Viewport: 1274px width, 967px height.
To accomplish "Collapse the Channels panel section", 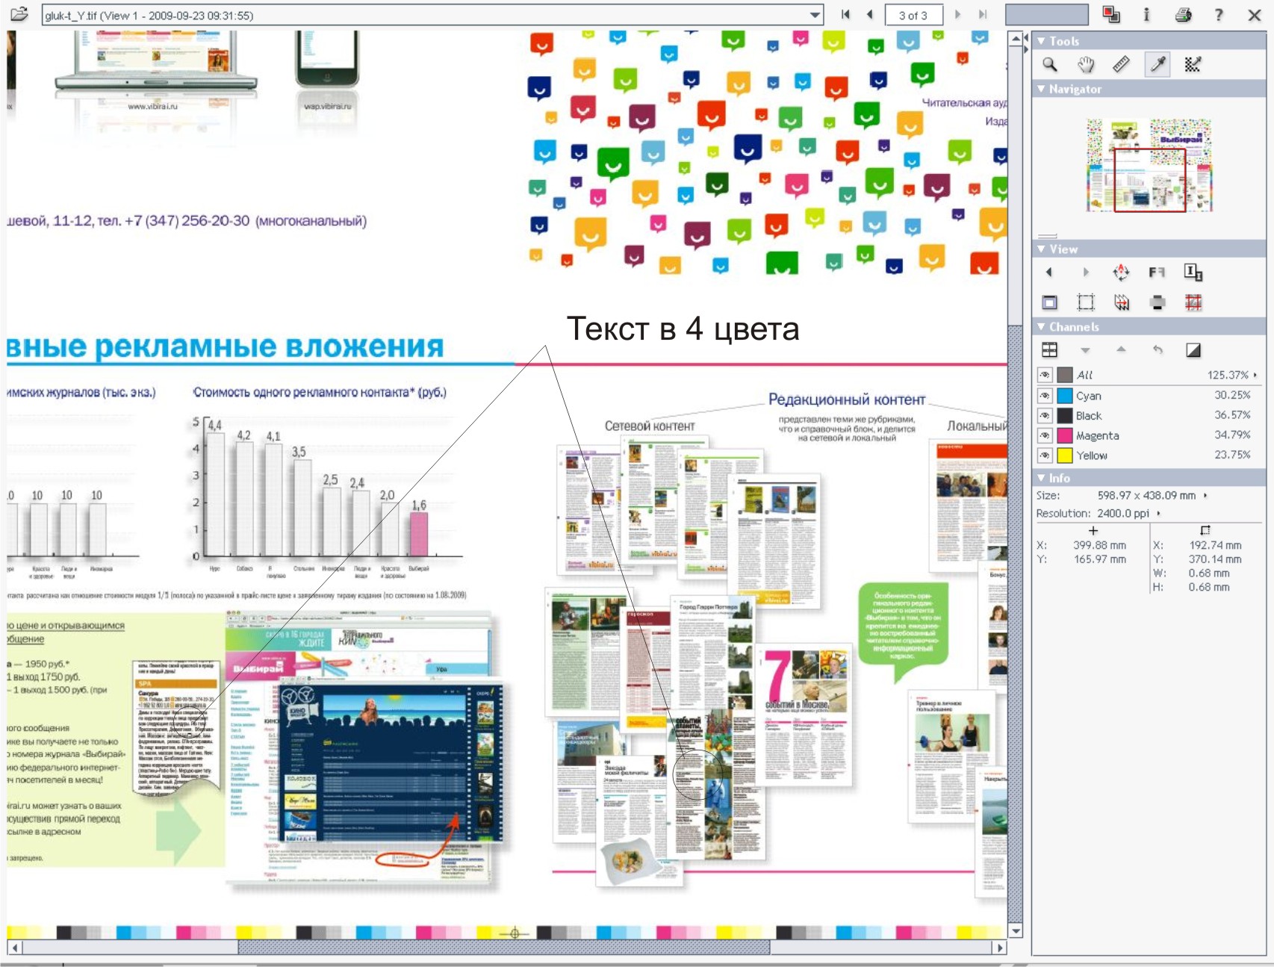I will point(1041,326).
